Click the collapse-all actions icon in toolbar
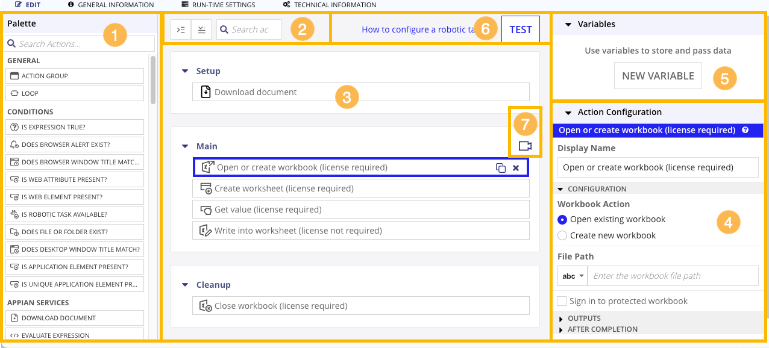This screenshot has width=769, height=348. click(x=201, y=29)
